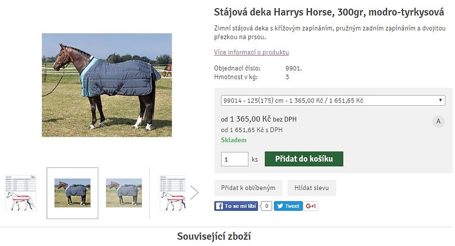This screenshot has height=246, width=455.
Task: Click the green "Skladem" stock status
Action: [234, 140]
